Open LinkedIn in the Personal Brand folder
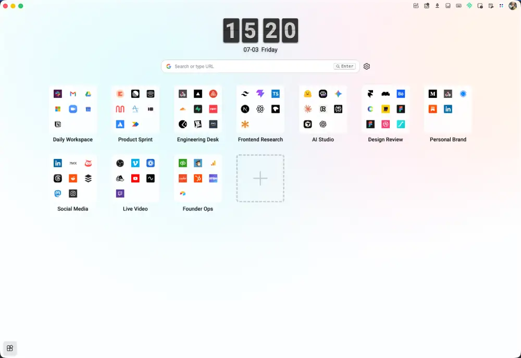 point(448,109)
